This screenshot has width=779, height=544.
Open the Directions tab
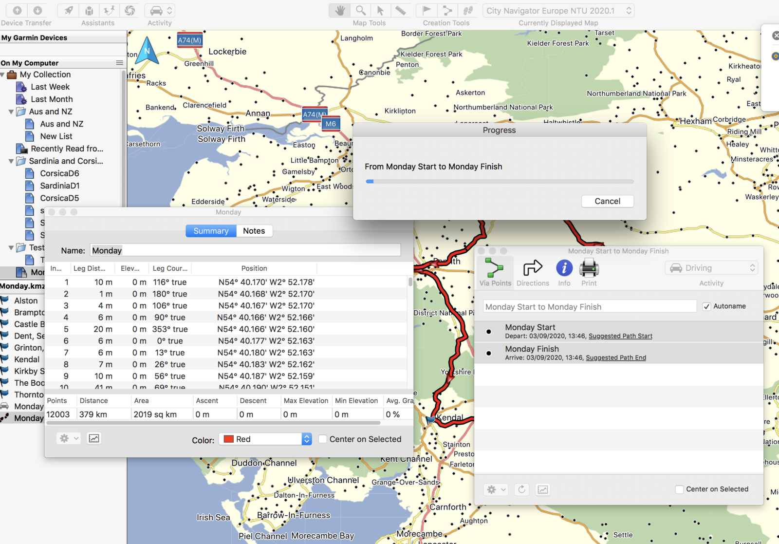[533, 272]
